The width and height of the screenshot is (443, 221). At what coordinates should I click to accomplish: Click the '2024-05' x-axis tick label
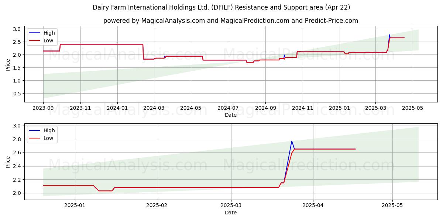coord(191,109)
